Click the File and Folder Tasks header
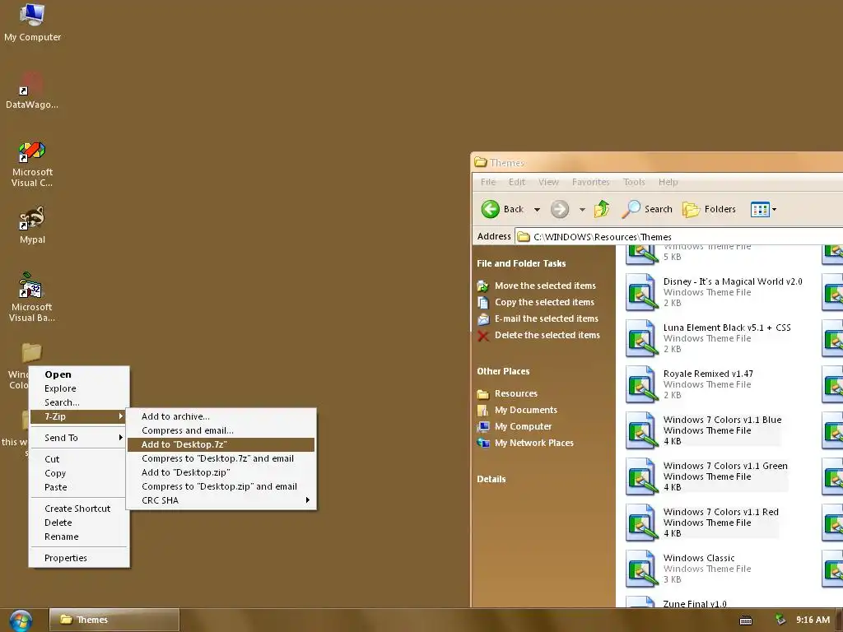The height and width of the screenshot is (632, 843). coord(521,264)
